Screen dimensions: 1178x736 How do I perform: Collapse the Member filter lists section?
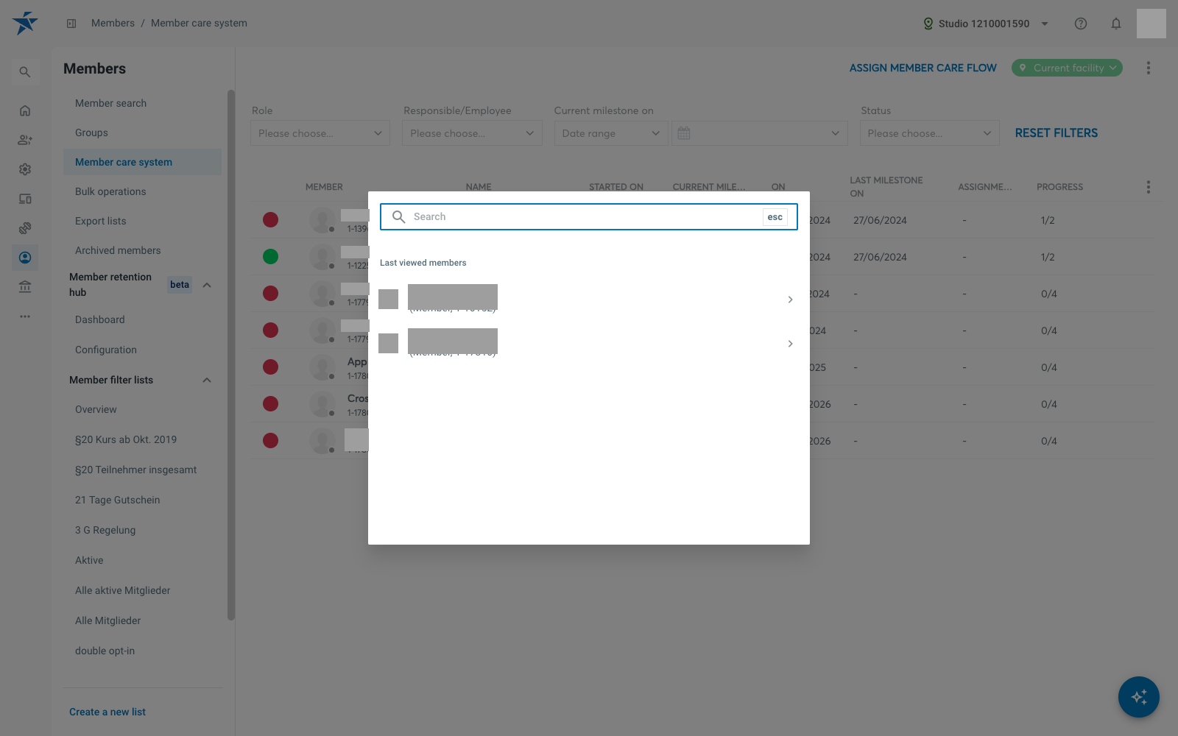point(207,380)
